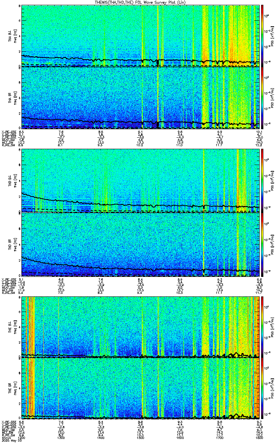Click the PSD color bar of THA B-parallel panel
Viewport: 277px width, 443px height.
point(263,98)
